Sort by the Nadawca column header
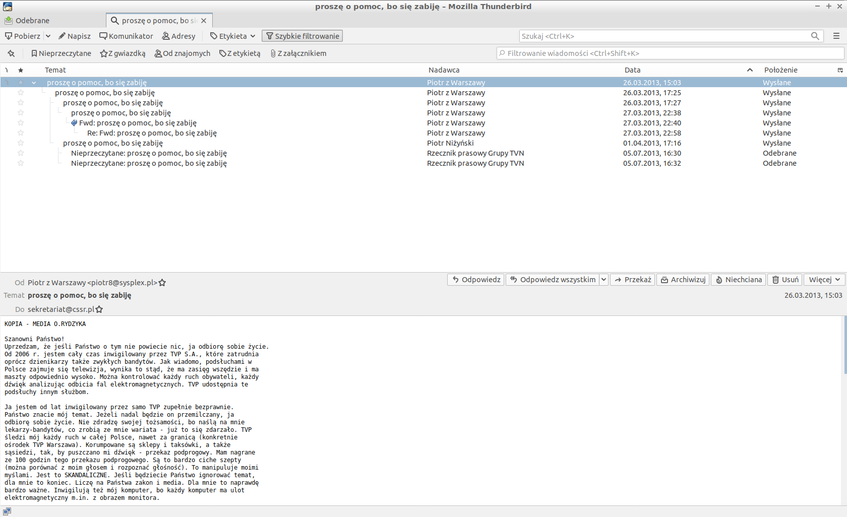 pyautogui.click(x=444, y=70)
